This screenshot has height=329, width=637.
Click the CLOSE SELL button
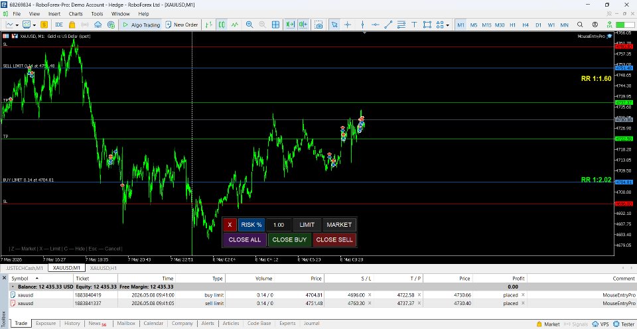point(334,239)
